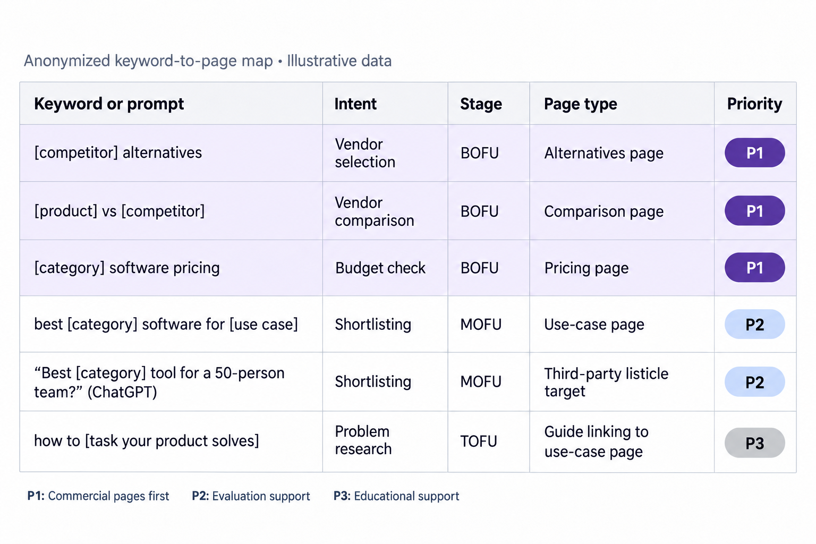This screenshot has height=544, width=816.
Task: Click the P1 badge in Comparison page row
Action: [754, 211]
